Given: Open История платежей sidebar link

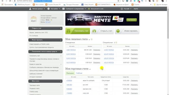Looking at the screenshot, I should click(x=35, y=77).
